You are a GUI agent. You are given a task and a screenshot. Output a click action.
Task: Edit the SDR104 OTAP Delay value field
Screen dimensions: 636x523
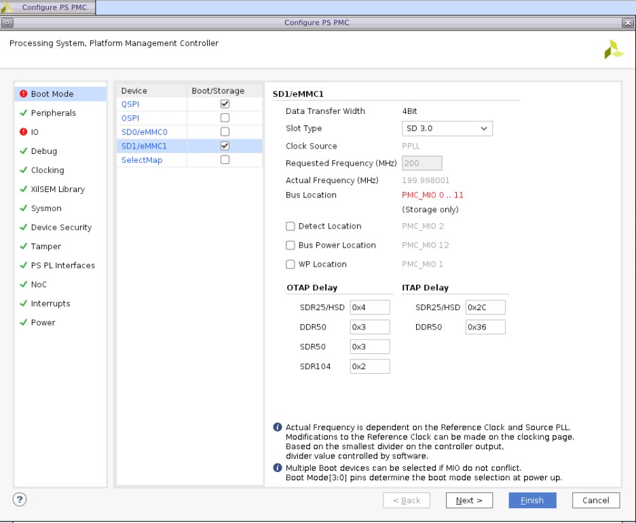[x=369, y=366]
